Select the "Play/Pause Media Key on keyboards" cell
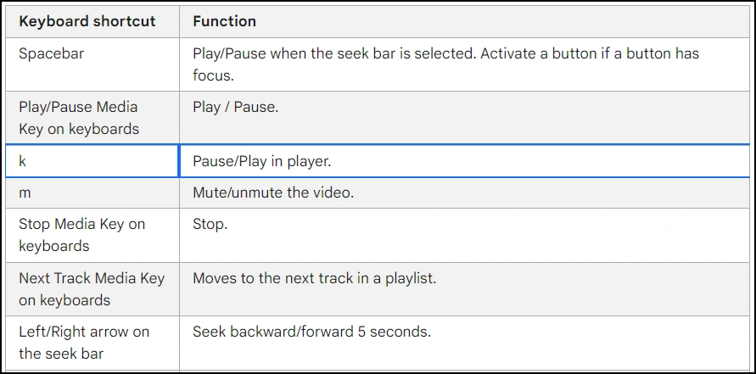 coord(78,118)
